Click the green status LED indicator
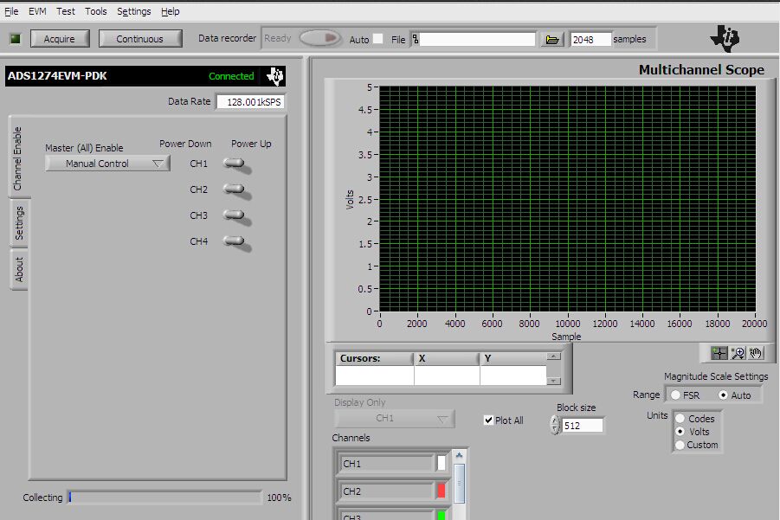This screenshot has width=780, height=520. [x=15, y=39]
